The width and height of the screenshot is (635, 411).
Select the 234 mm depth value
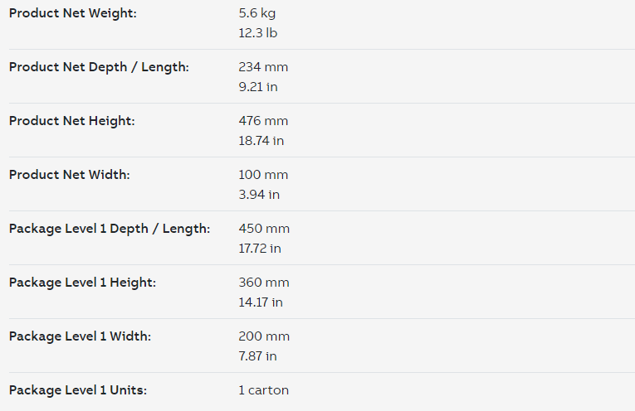(x=263, y=67)
